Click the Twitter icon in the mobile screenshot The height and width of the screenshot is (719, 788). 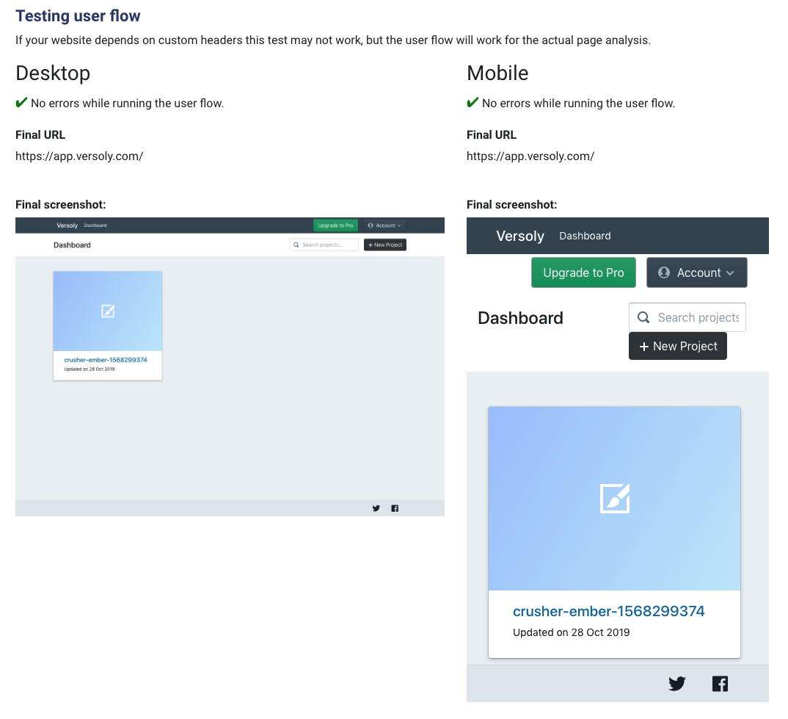coord(677,684)
